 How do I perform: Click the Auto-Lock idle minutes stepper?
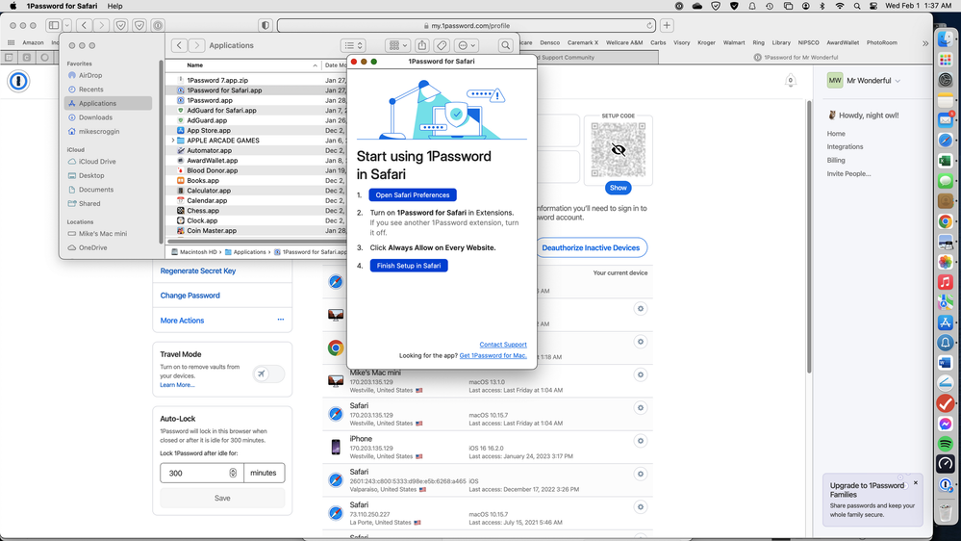click(233, 473)
